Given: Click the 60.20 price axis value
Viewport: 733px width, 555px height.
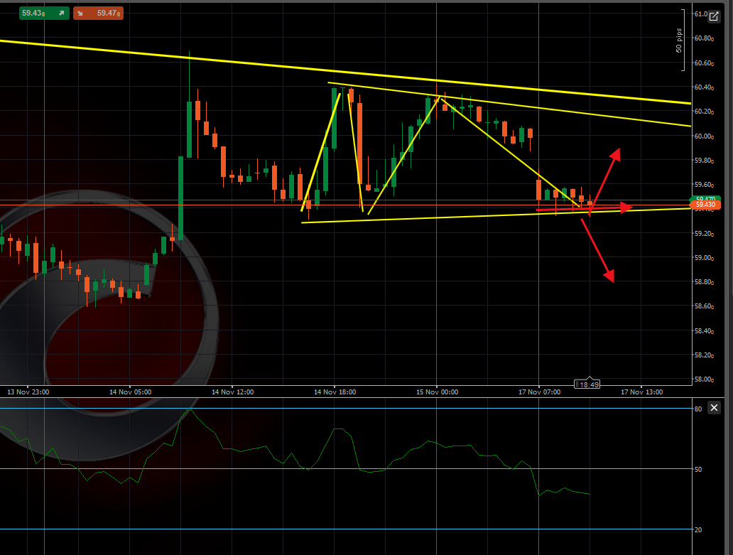Looking at the screenshot, I should [704, 112].
